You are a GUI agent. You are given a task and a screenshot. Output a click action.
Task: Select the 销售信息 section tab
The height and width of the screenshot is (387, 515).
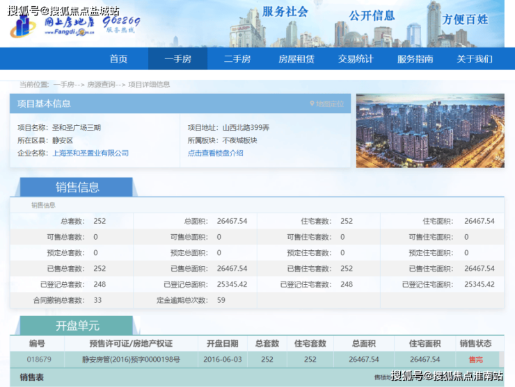tap(77, 188)
